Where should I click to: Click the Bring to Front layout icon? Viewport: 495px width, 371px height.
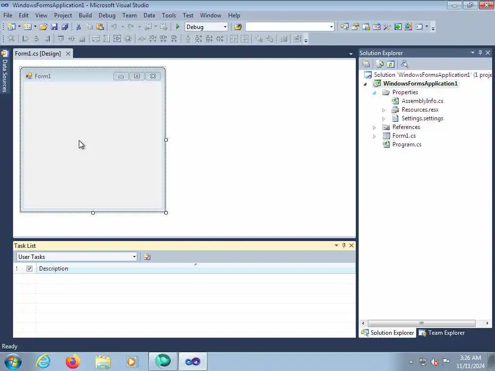[x=259, y=39]
